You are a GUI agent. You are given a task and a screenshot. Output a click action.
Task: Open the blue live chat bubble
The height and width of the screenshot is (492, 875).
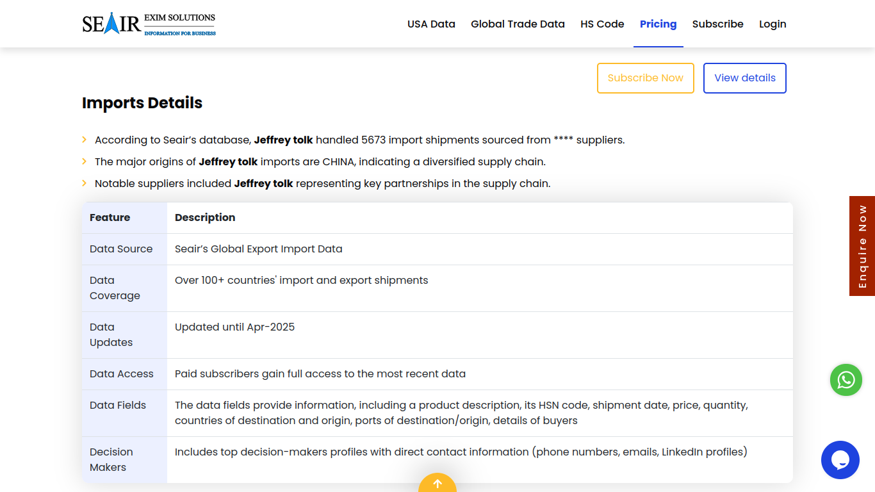(840, 460)
